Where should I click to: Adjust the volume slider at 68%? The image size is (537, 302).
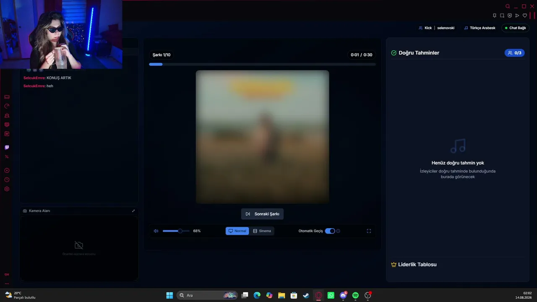176,231
